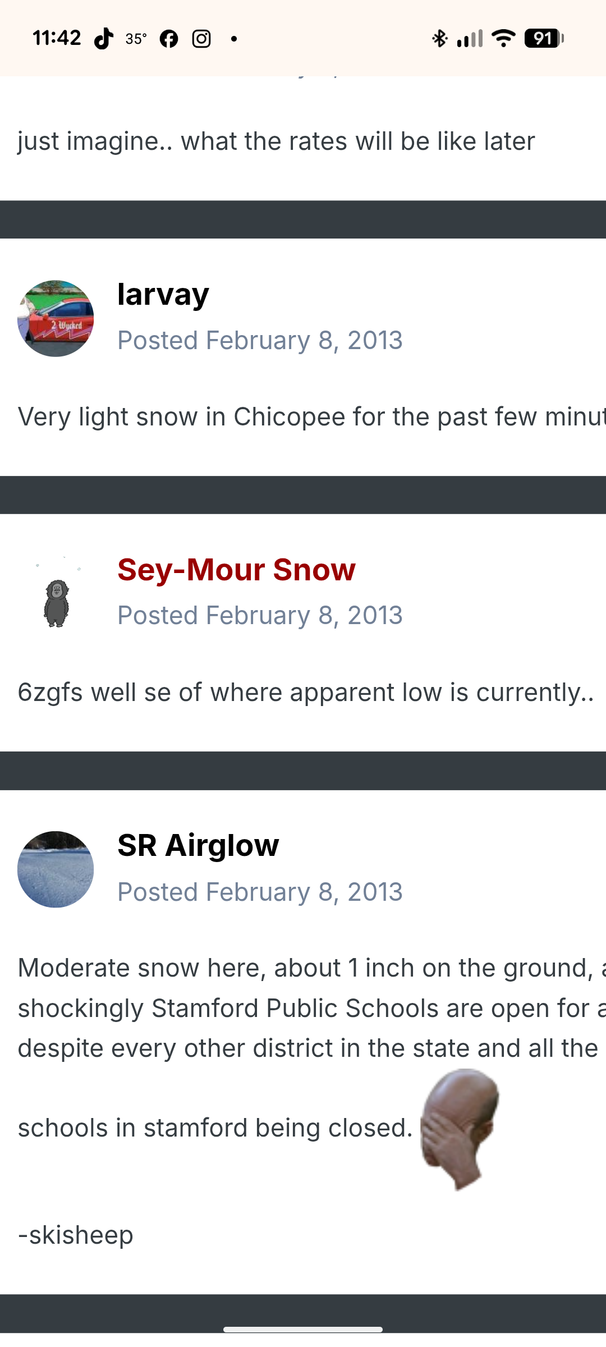The image size is (606, 1347).
Task: Open larvay's user profile name
Action: [x=163, y=294]
